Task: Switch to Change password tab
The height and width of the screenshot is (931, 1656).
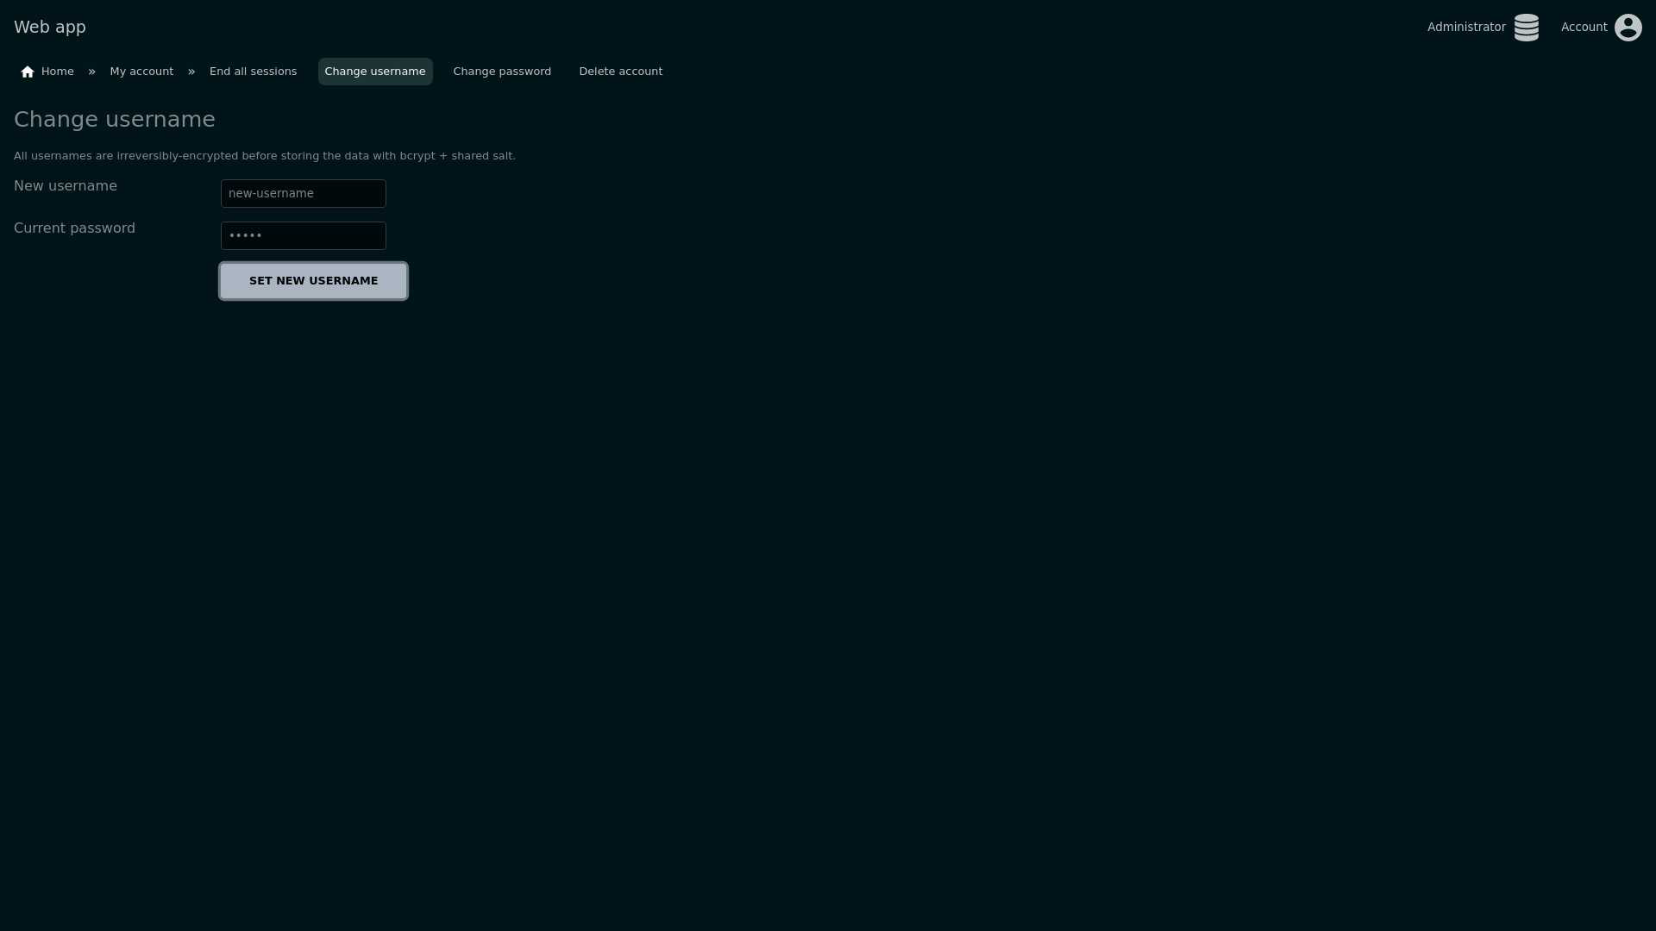Action: coord(502,72)
